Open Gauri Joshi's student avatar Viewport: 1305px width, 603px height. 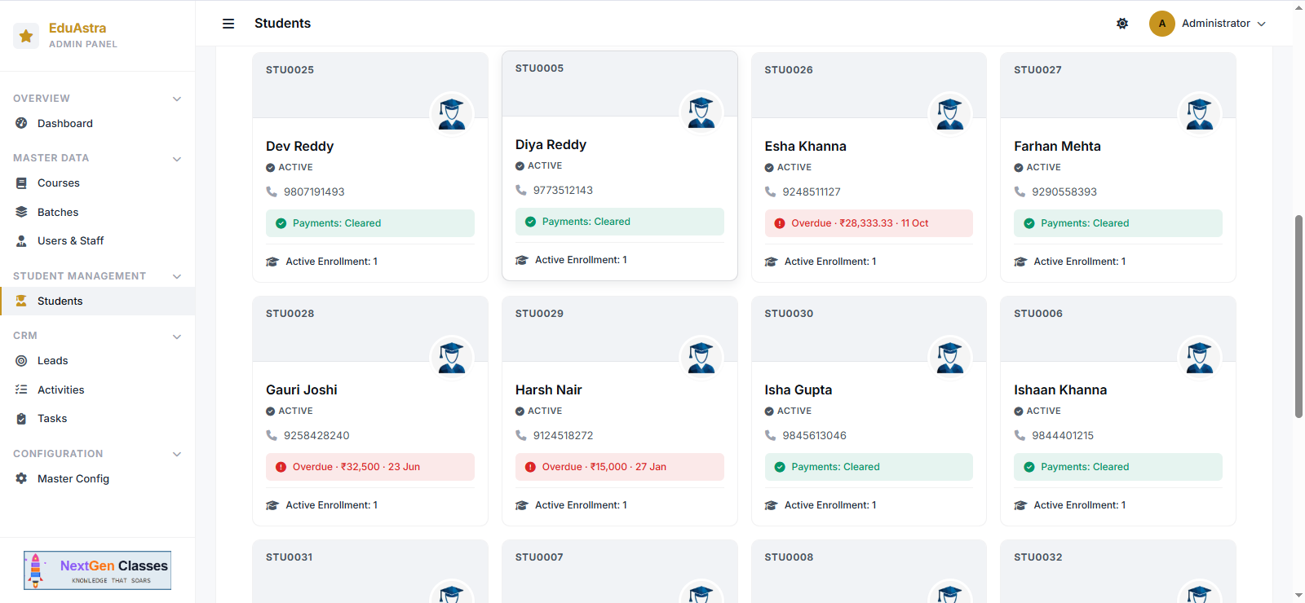(x=452, y=358)
